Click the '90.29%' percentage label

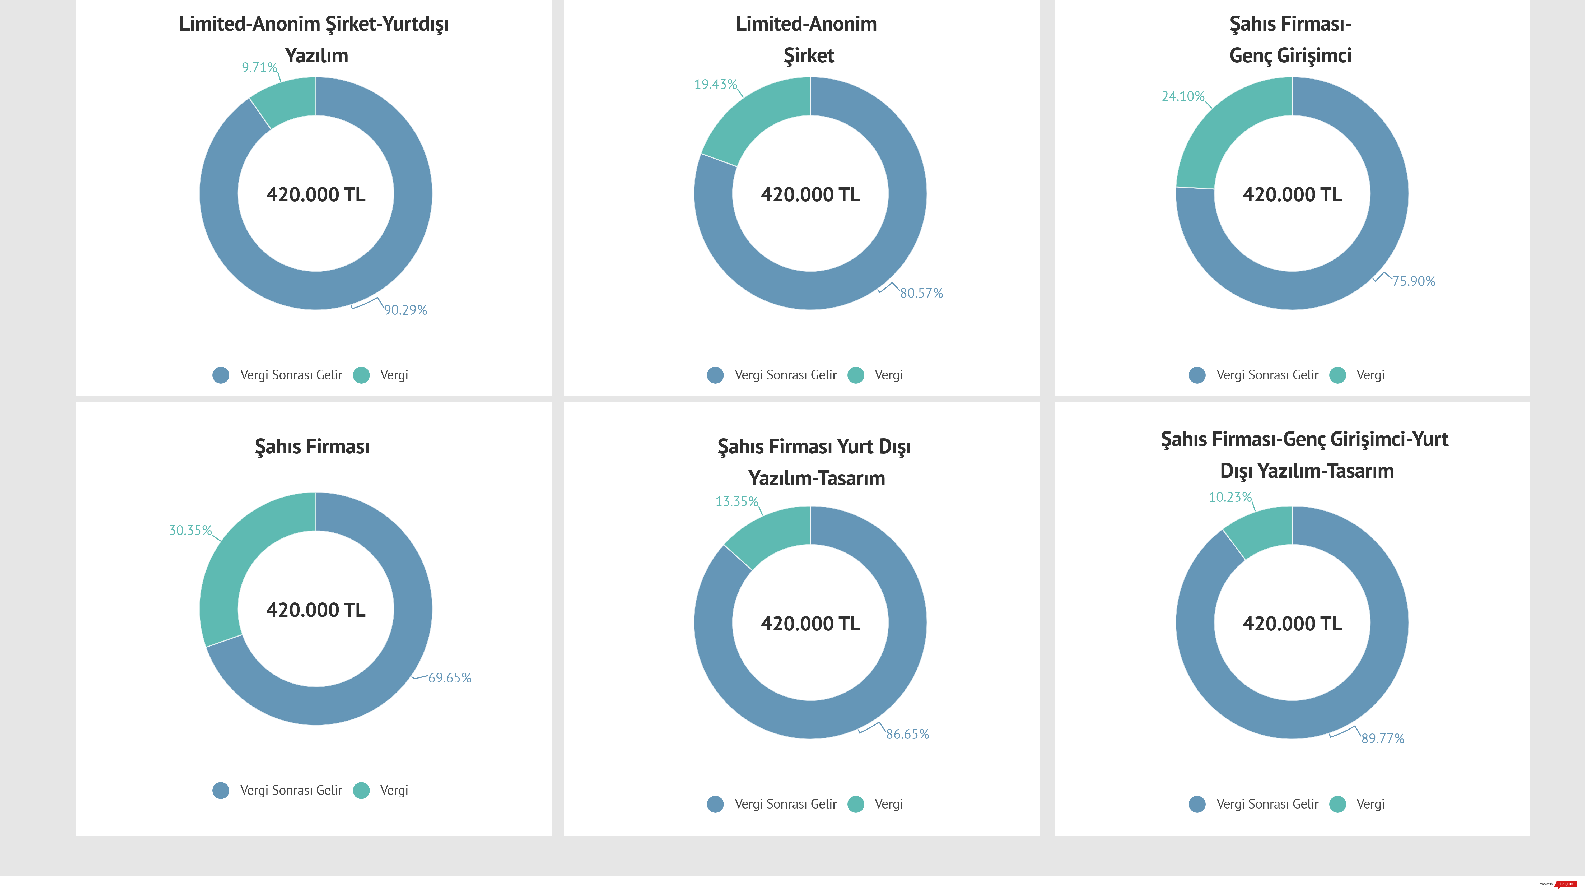[405, 310]
